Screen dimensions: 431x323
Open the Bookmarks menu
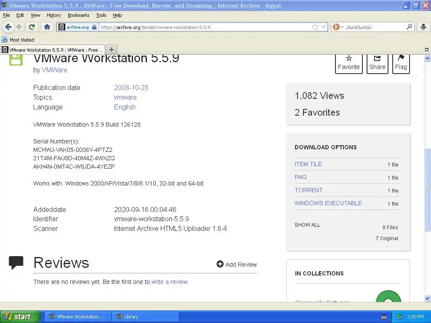click(x=79, y=15)
